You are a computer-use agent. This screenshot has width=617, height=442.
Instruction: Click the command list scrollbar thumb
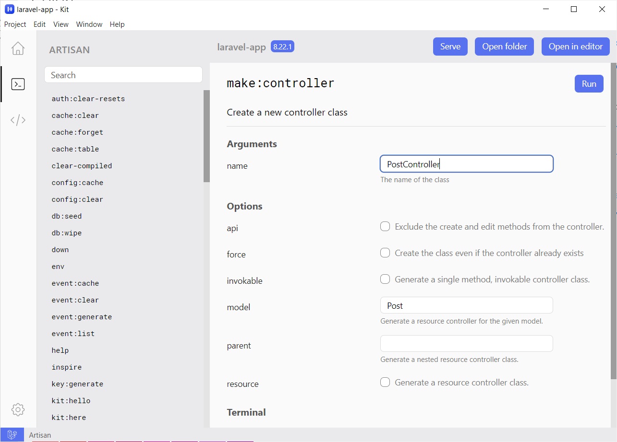point(206,136)
